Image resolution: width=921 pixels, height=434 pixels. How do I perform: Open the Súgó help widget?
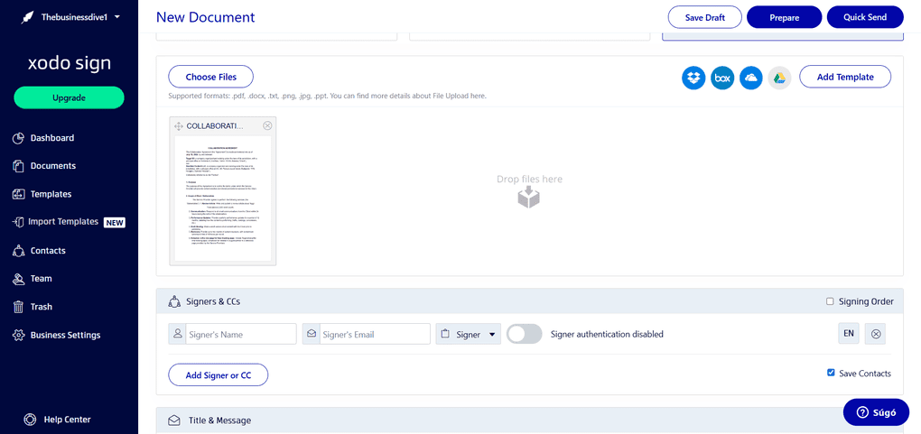[876, 412]
